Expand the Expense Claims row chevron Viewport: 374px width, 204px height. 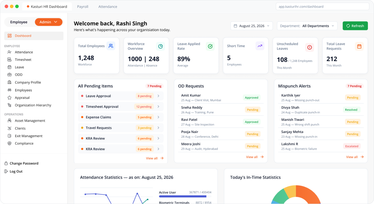(158, 117)
